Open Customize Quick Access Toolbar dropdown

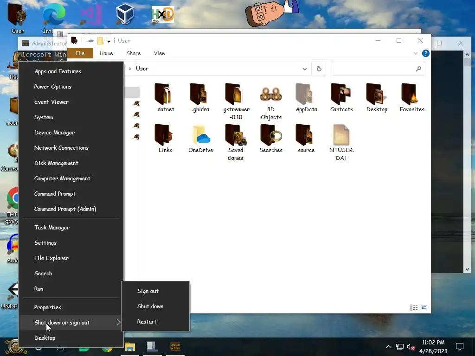click(x=109, y=41)
